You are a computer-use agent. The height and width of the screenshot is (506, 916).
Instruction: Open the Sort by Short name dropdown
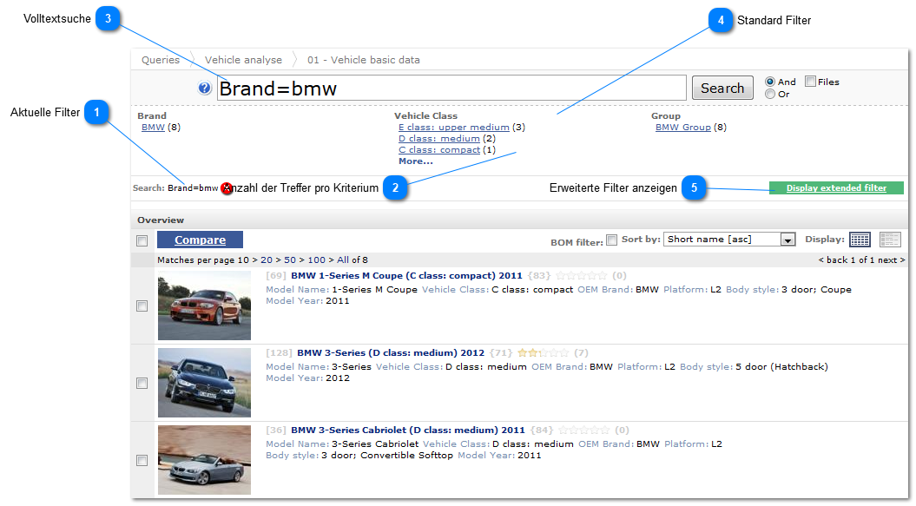729,240
